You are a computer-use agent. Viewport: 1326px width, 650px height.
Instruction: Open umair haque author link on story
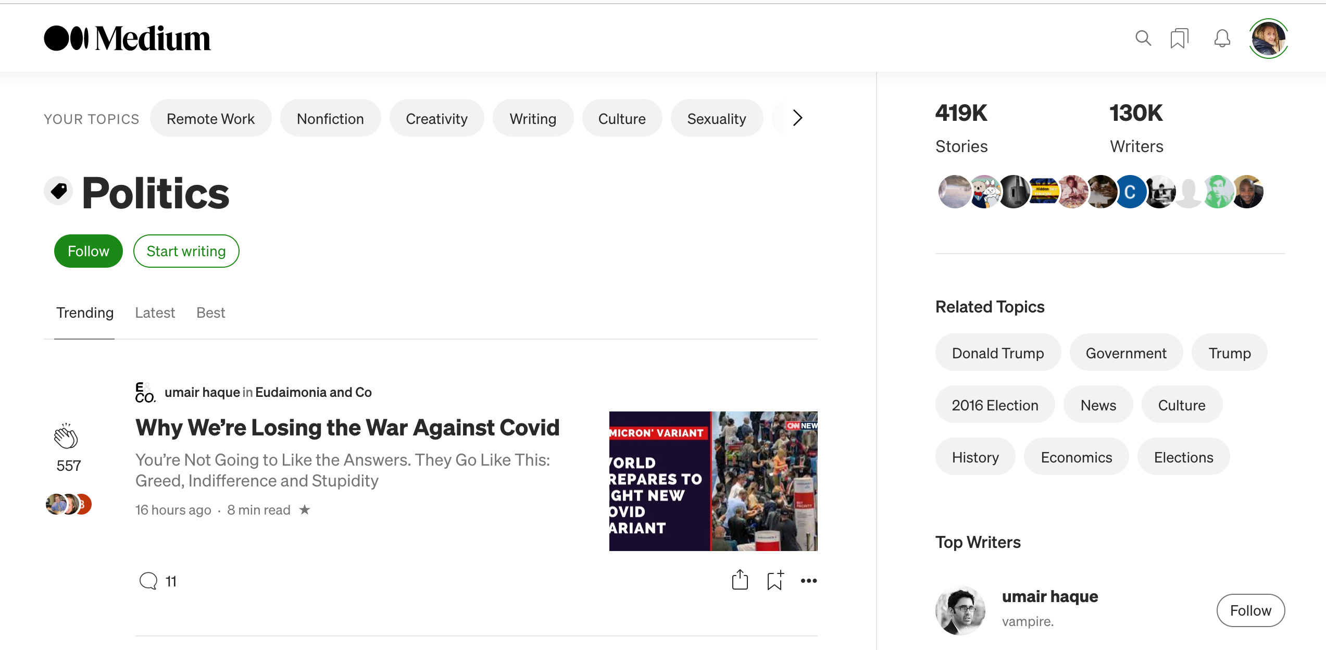pos(202,392)
